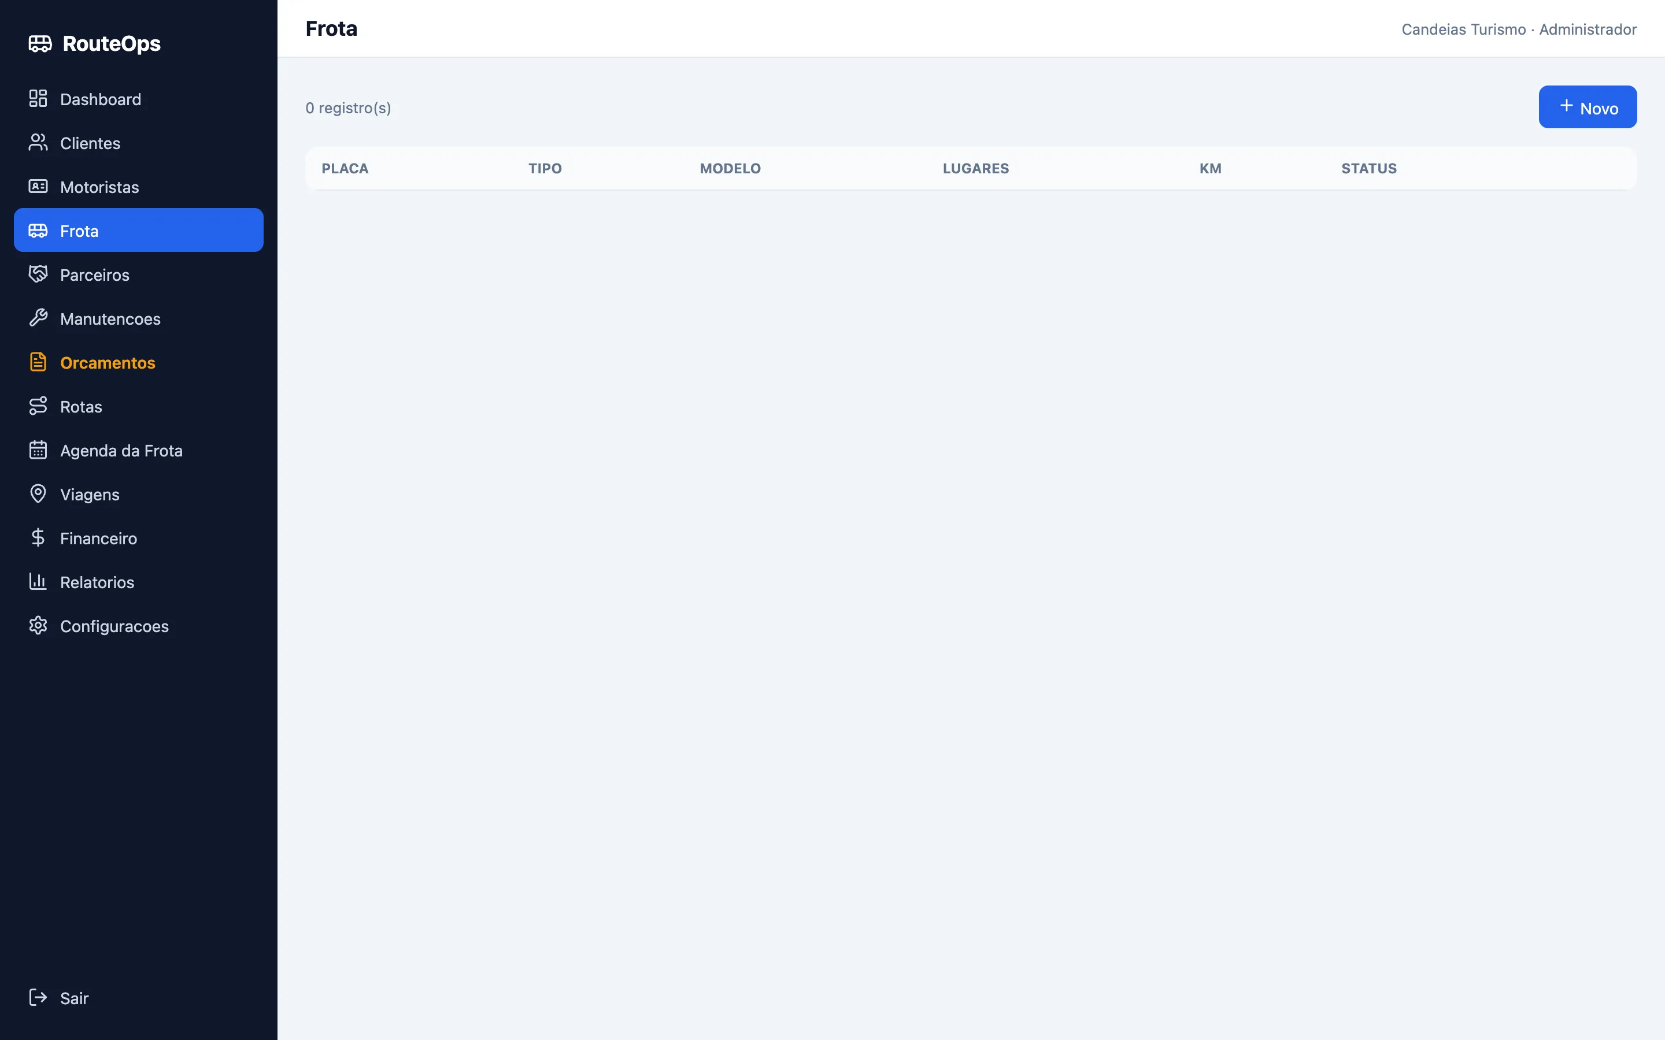The height and width of the screenshot is (1040, 1665).
Task: Open Agenda da Frota
Action: (138, 451)
